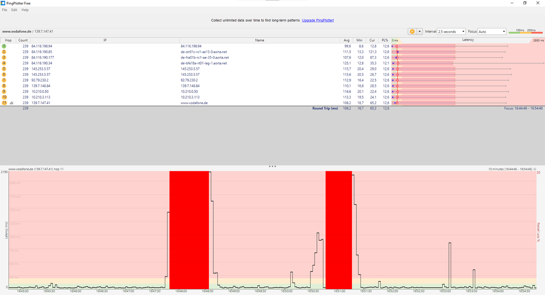This screenshot has height=295, width=545.
Task: Open the File menu
Action: coord(4,10)
